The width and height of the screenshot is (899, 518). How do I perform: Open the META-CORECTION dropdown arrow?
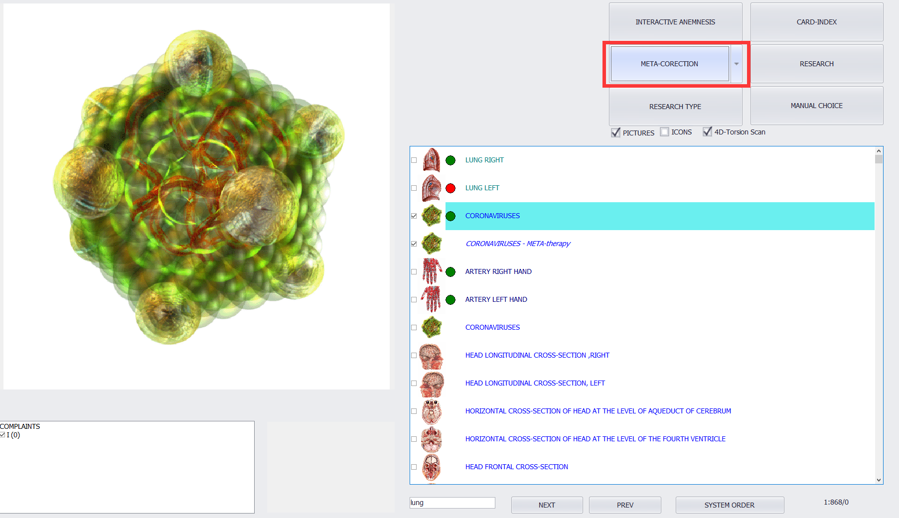pyautogui.click(x=737, y=64)
